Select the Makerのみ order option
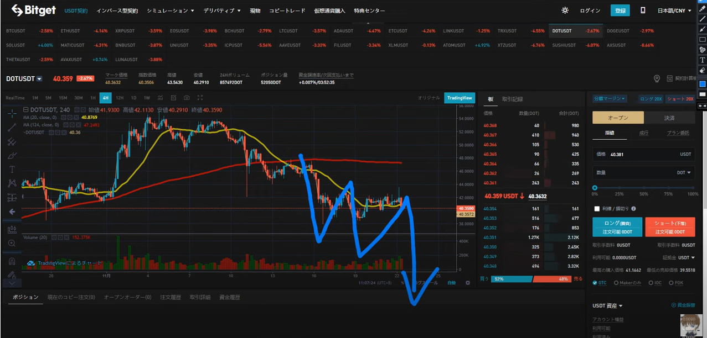Screen dimensions: 707x338 [627, 283]
